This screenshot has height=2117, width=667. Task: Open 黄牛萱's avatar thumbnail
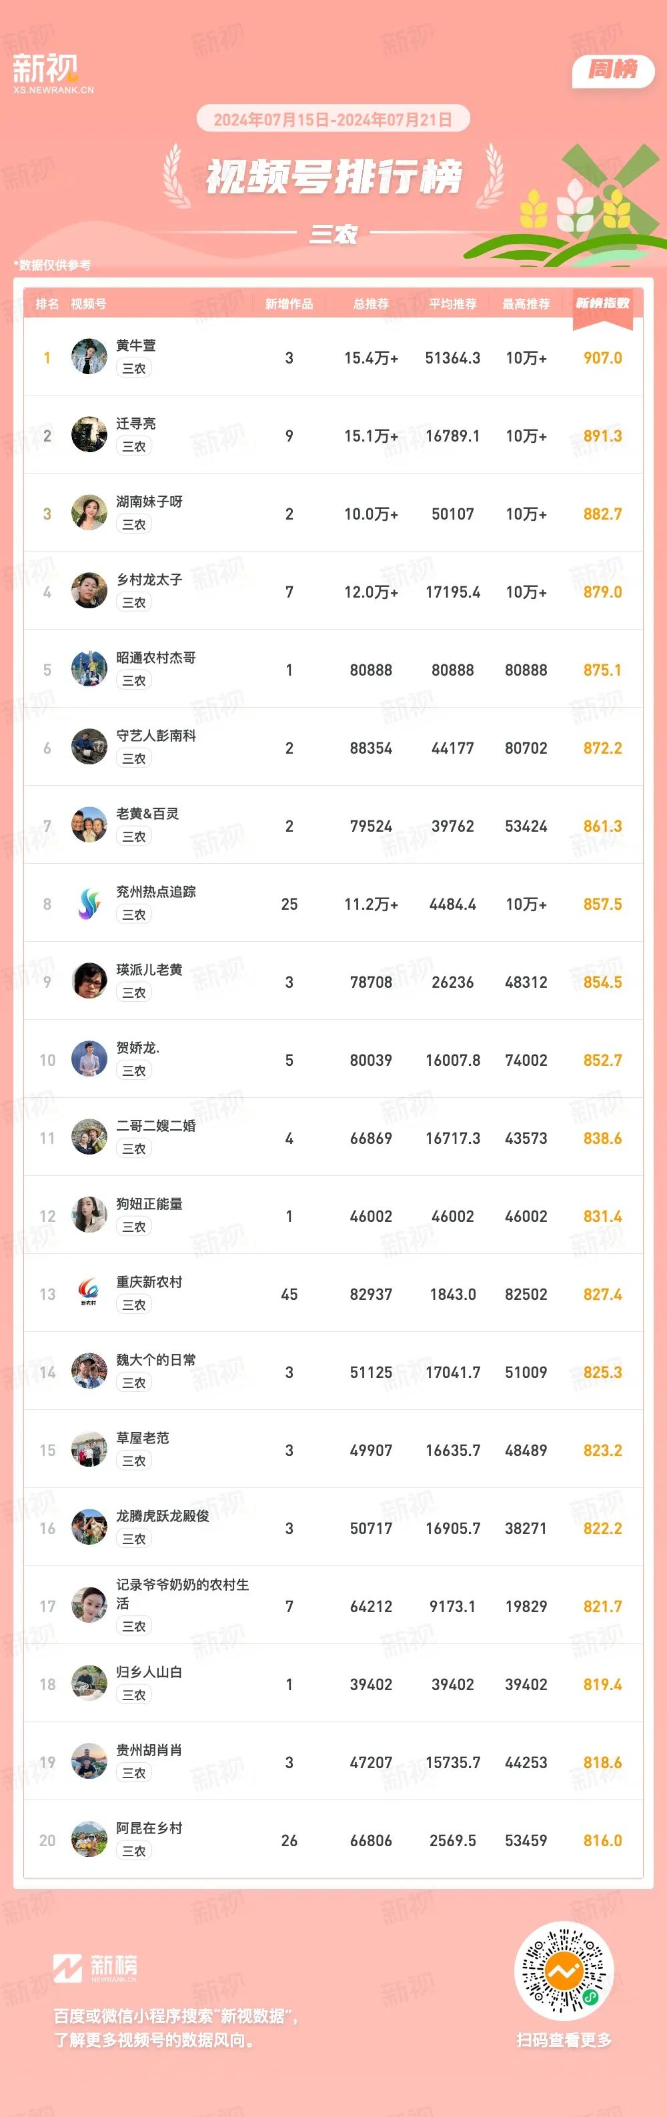(x=89, y=357)
